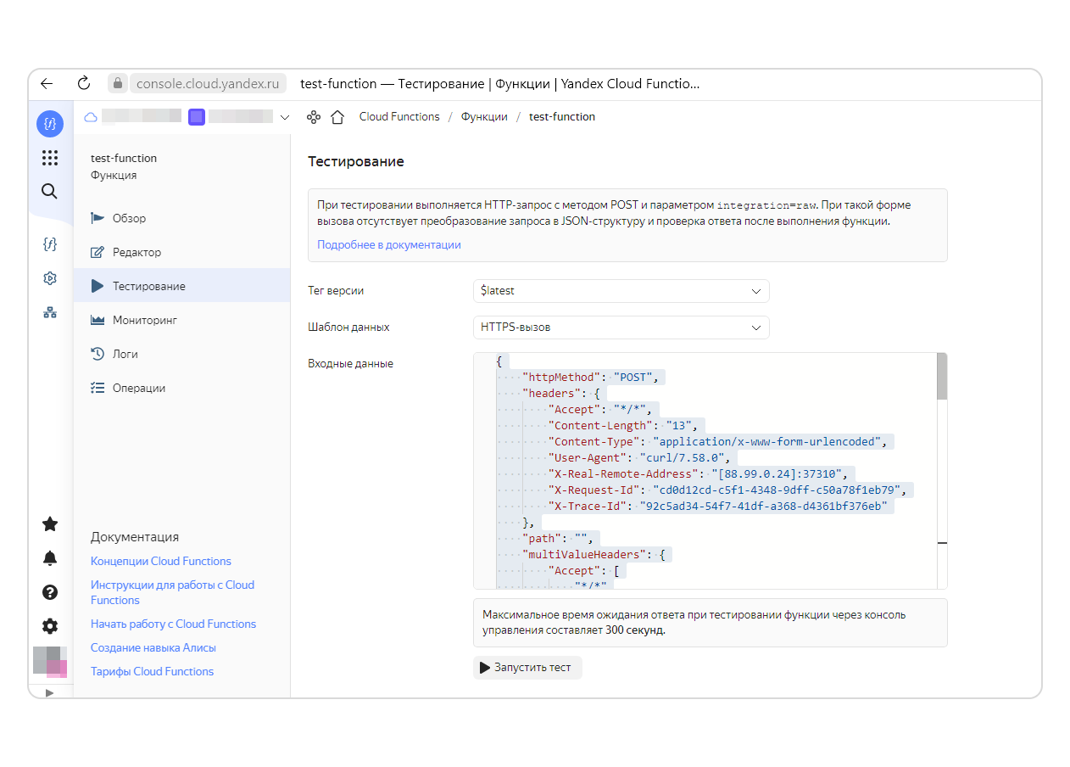
Task: Click the hexagon gear icon in rail
Action: [x=50, y=278]
